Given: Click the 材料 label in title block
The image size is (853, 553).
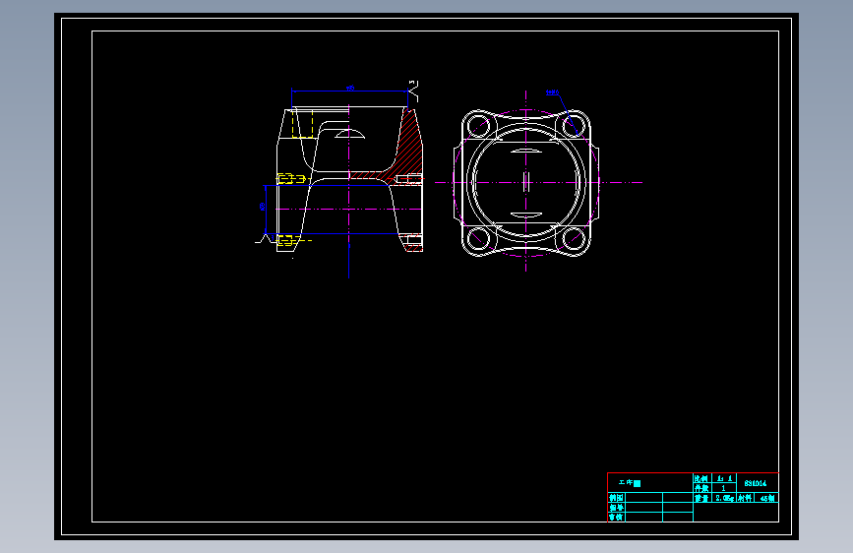Looking at the screenshot, I should (x=745, y=498).
